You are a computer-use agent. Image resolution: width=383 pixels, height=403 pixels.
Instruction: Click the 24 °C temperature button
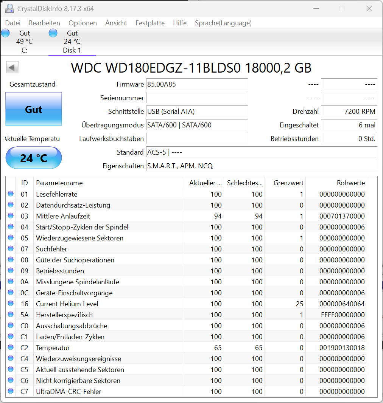[34, 158]
